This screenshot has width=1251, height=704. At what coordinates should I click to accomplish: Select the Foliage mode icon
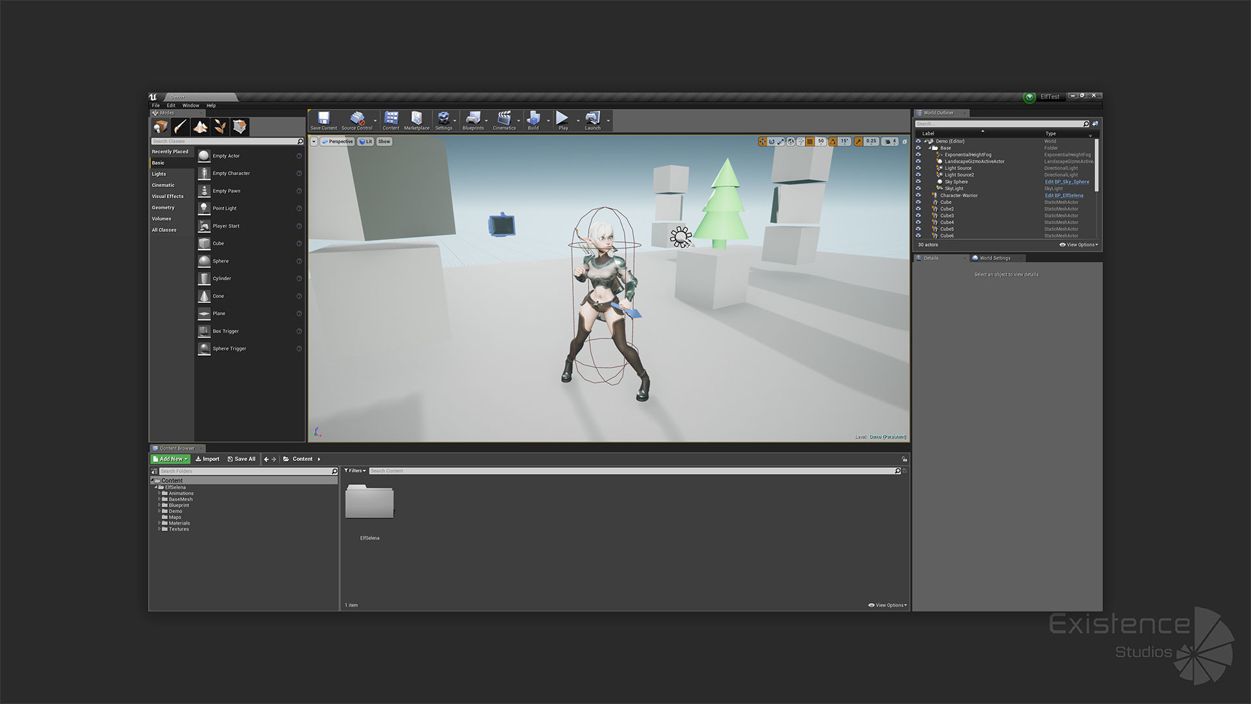click(220, 126)
